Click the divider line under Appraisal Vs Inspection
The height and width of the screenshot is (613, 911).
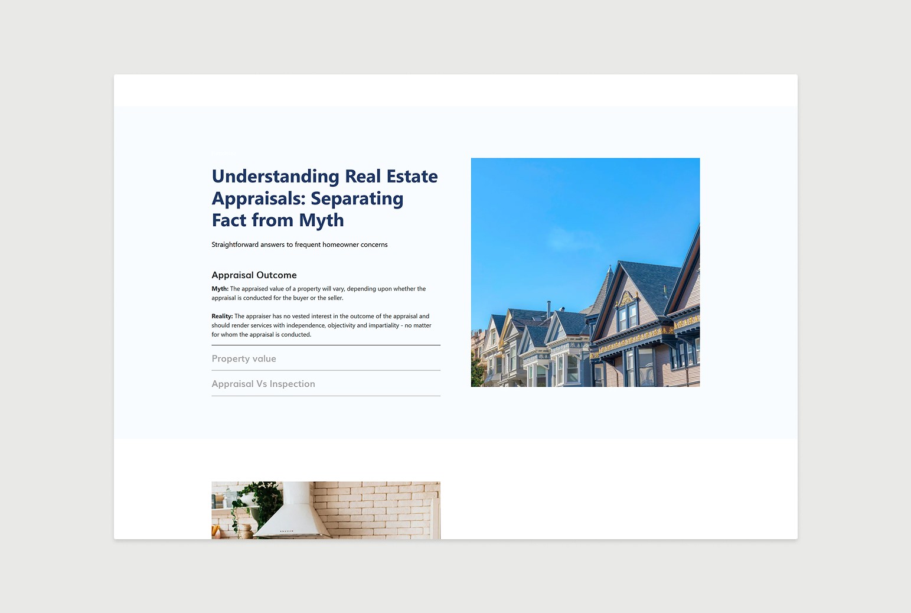(x=325, y=394)
